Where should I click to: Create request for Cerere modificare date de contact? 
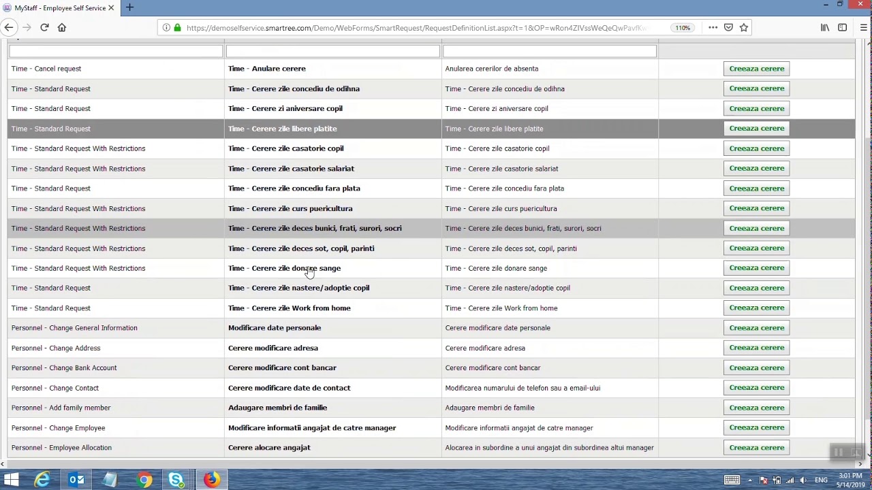click(756, 388)
